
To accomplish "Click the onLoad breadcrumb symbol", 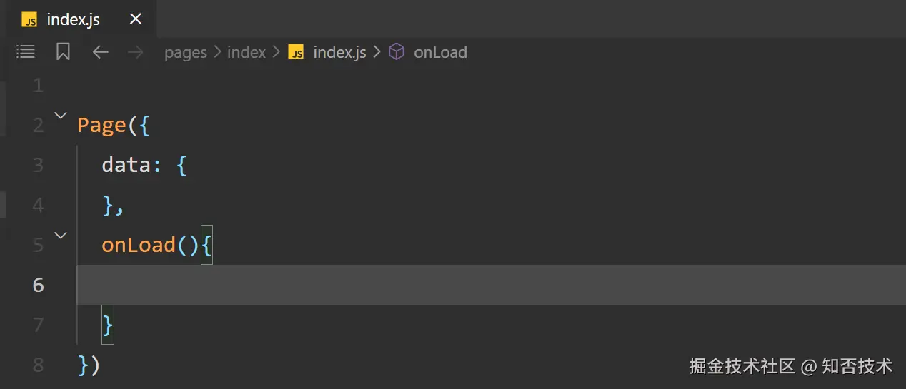I will (x=440, y=52).
